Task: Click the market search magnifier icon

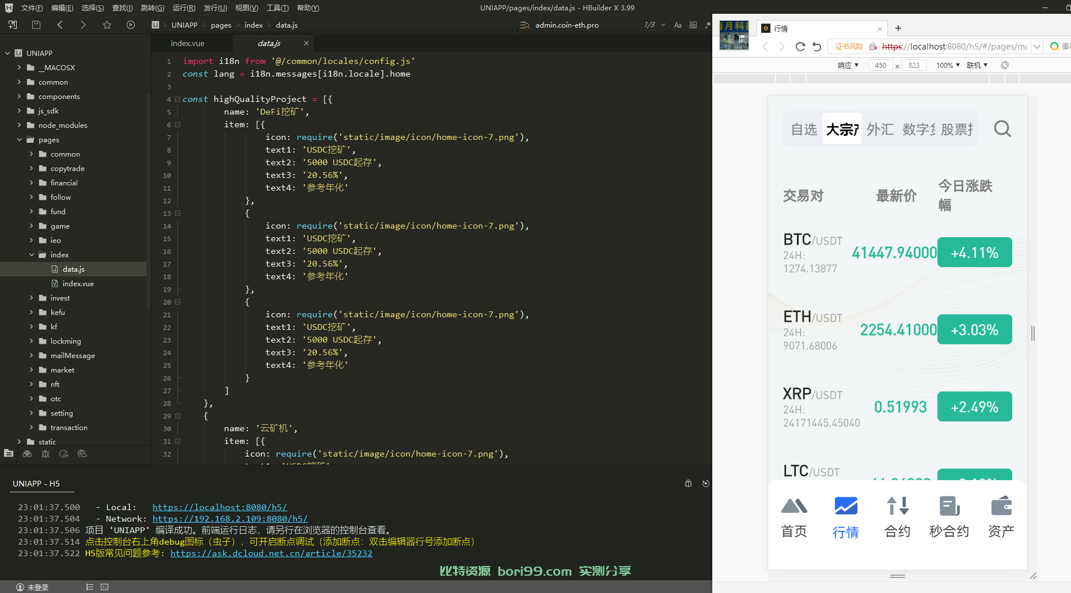Action: (1002, 129)
